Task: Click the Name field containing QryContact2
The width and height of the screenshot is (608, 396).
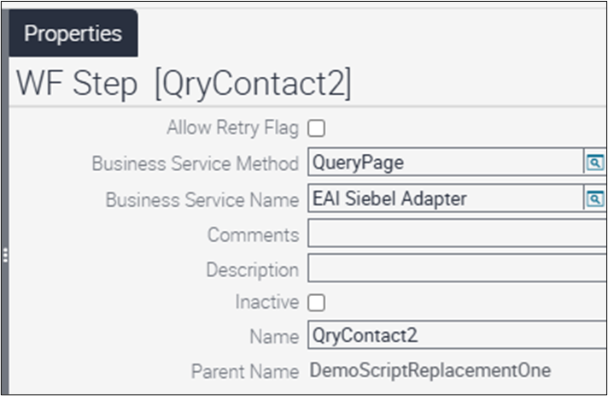Action: [457, 336]
